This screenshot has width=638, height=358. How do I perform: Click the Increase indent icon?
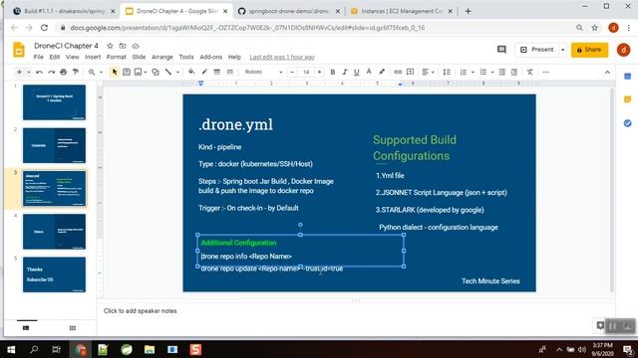pos(514,73)
